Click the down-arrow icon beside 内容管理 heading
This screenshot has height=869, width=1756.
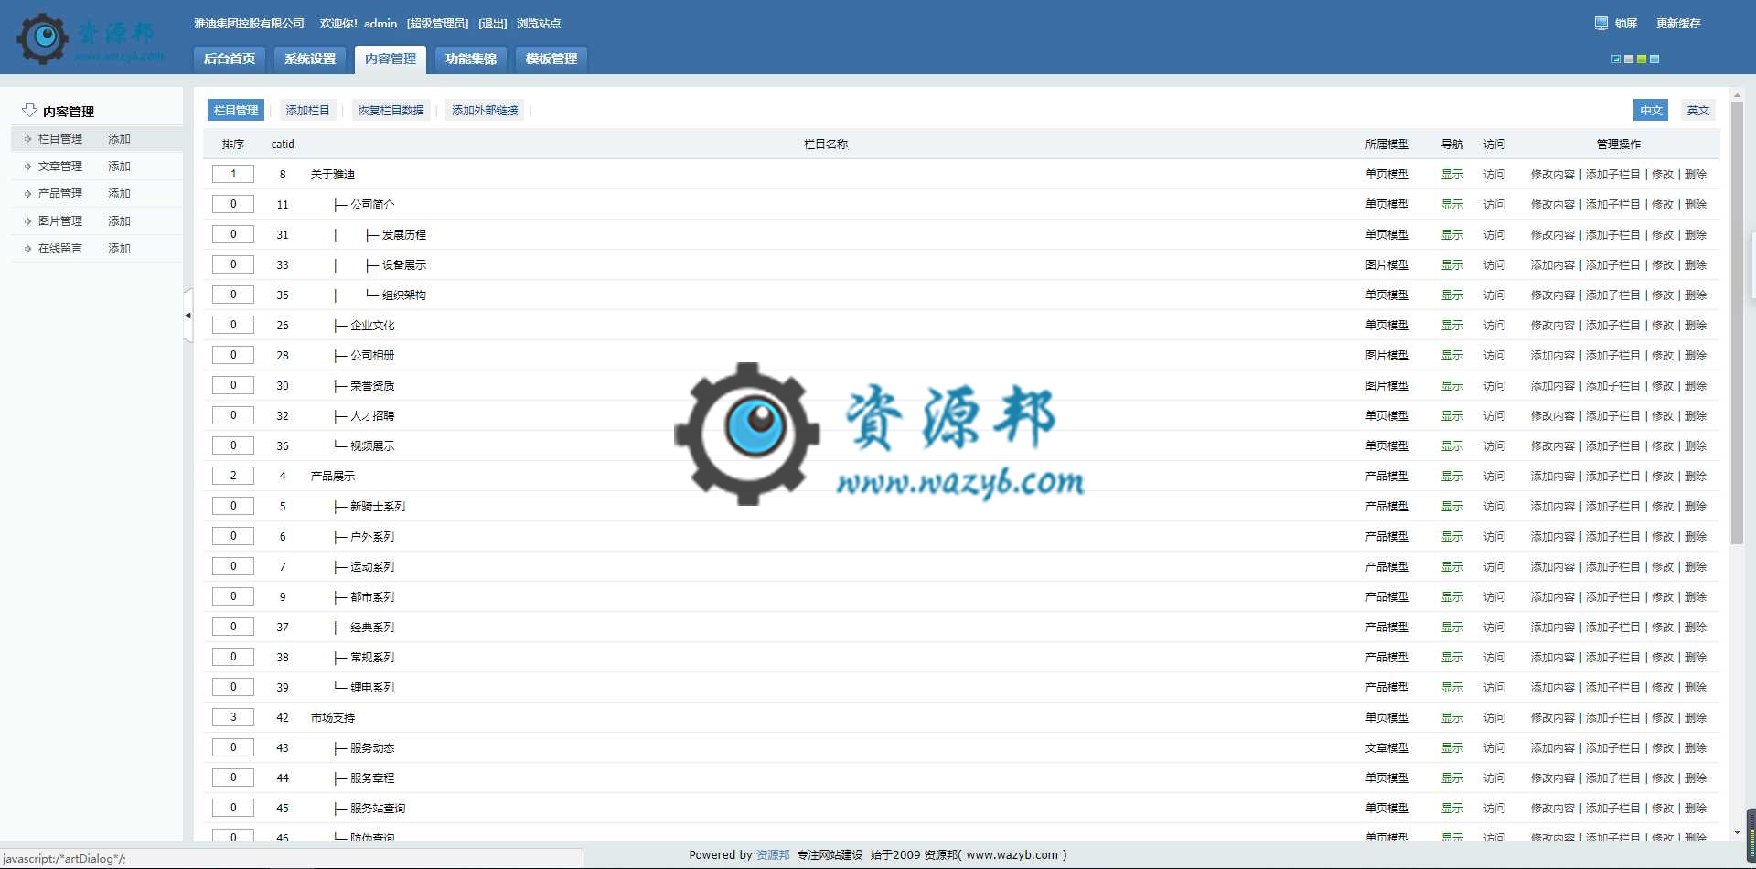click(x=29, y=110)
